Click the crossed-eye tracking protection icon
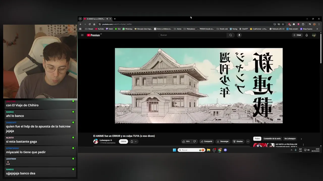Screen dimensions: 323x181 click(279, 24)
